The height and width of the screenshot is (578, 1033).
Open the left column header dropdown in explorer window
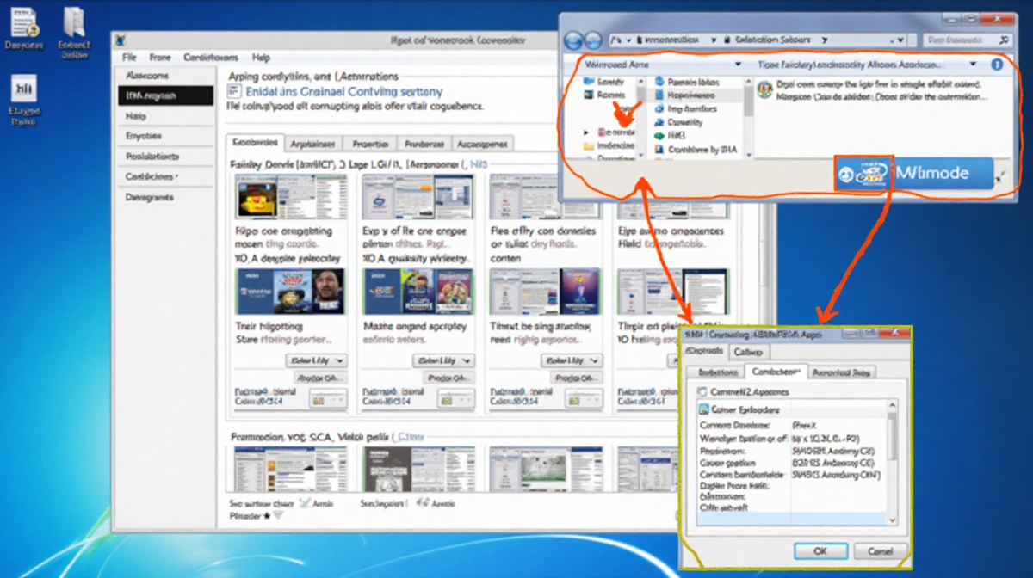click(738, 65)
